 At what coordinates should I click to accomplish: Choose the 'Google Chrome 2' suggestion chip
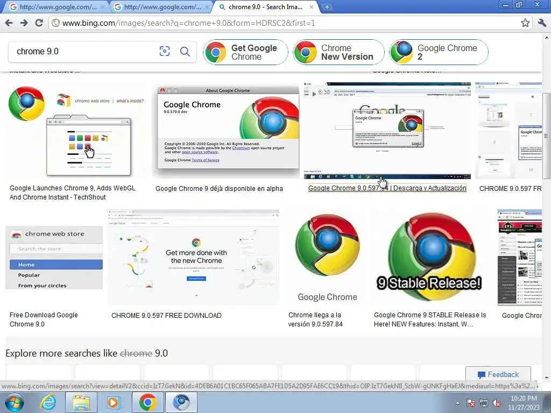[x=439, y=52]
